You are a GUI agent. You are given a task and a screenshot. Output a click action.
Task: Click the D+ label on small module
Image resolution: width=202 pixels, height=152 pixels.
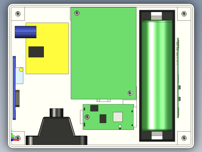pyautogui.click(x=132, y=111)
